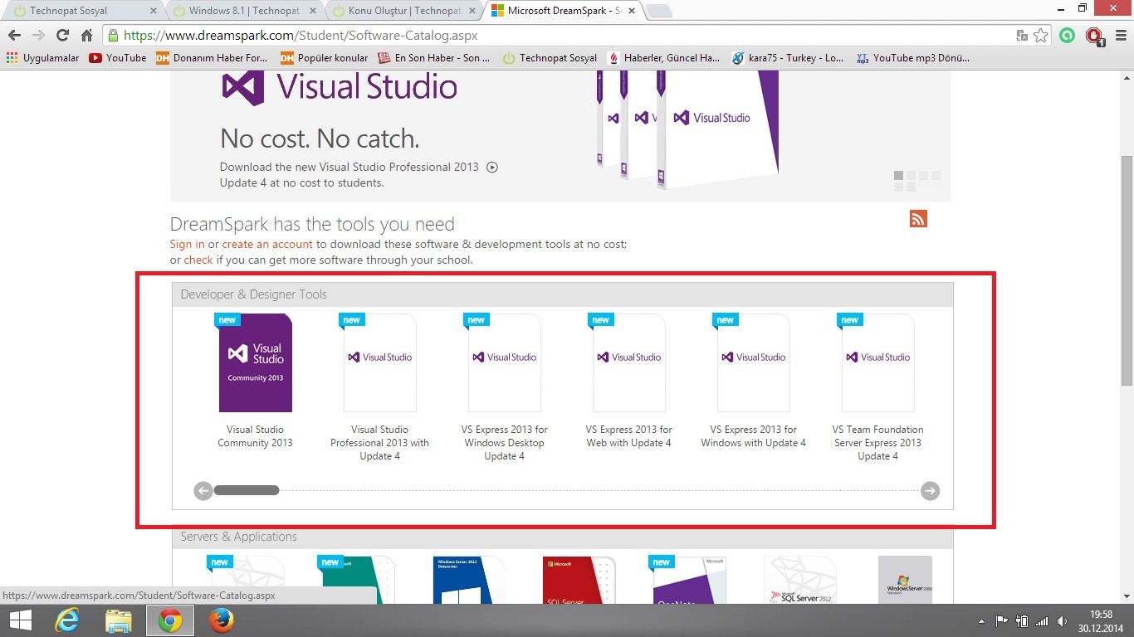Open Internet Explorer from the taskbar
1134x637 pixels.
pos(66,620)
